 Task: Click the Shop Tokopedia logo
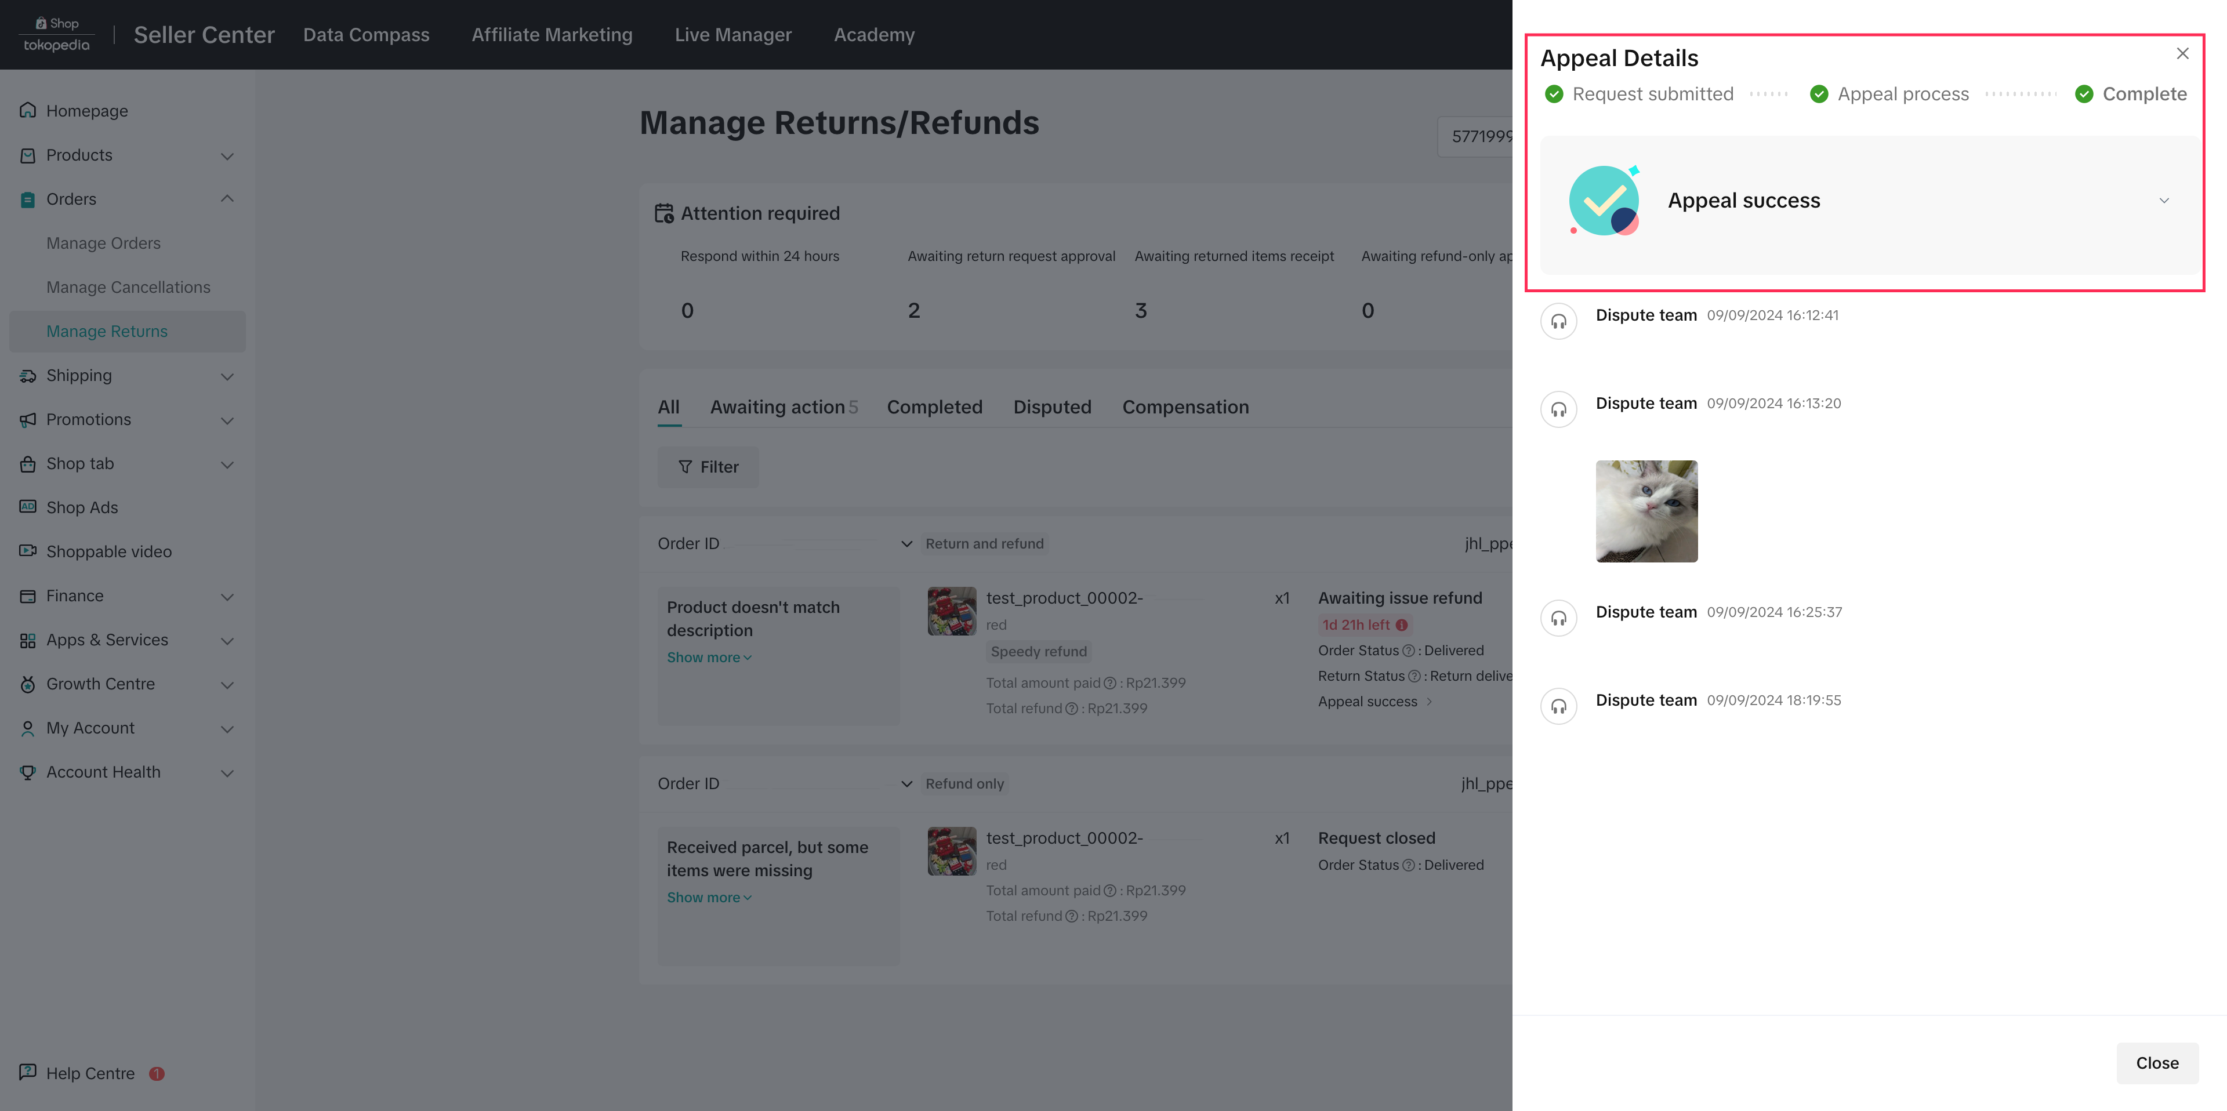(x=56, y=35)
